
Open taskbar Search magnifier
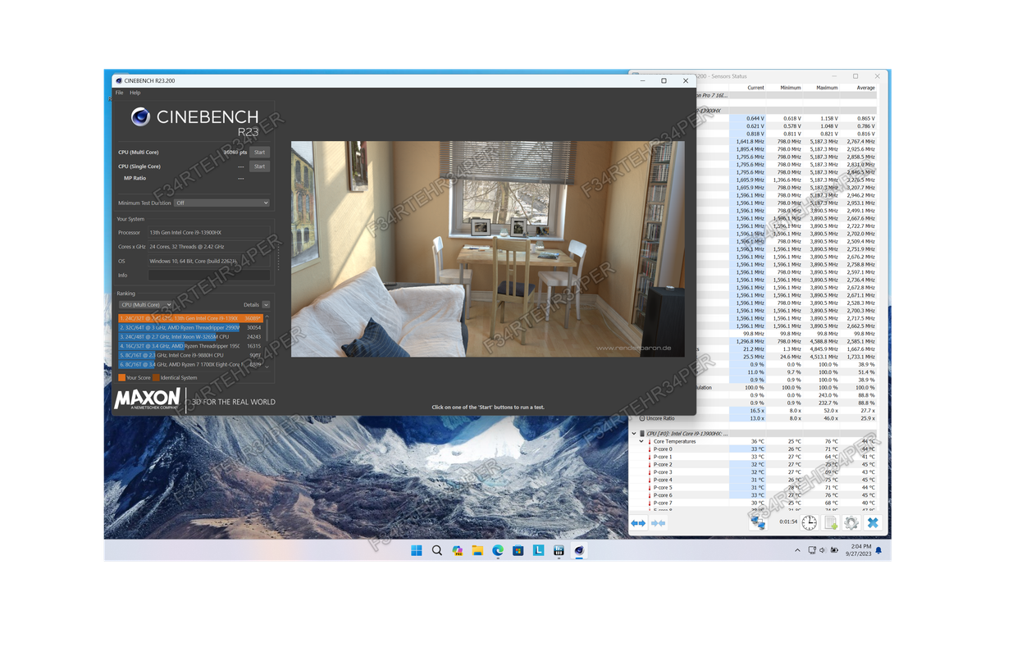point(437,550)
